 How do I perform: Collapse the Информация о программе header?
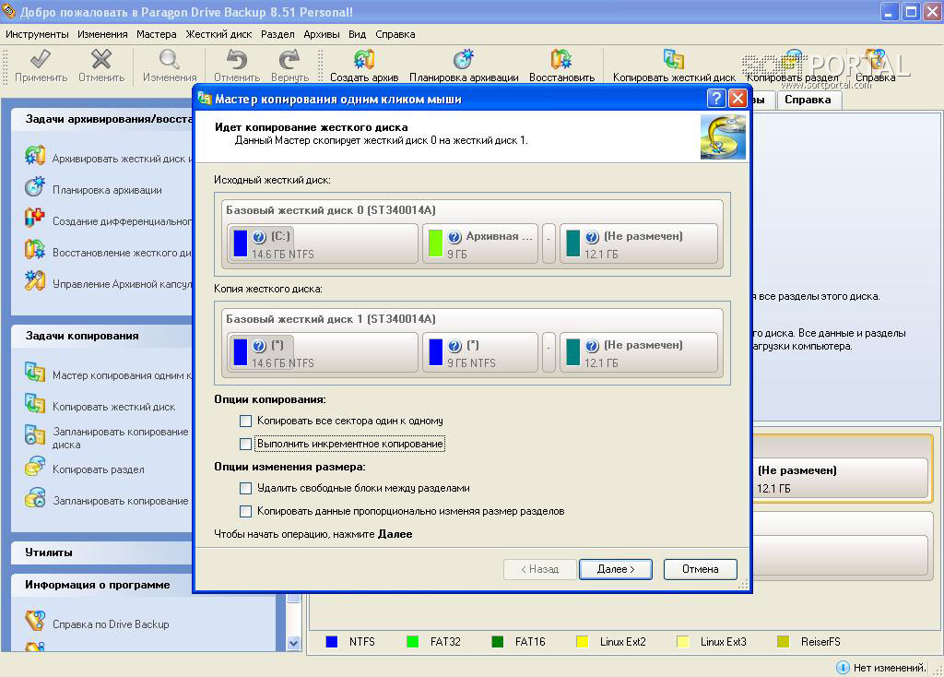(145, 585)
